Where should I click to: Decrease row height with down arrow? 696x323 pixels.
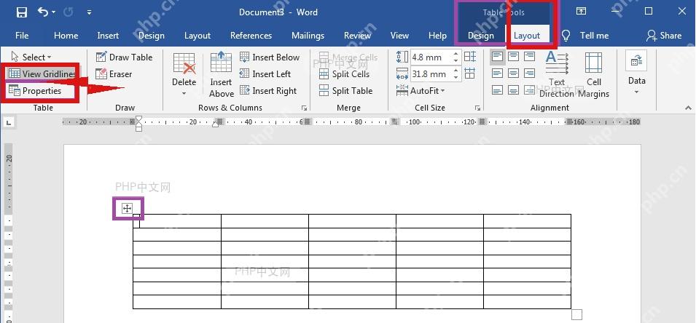pyautogui.click(x=456, y=60)
